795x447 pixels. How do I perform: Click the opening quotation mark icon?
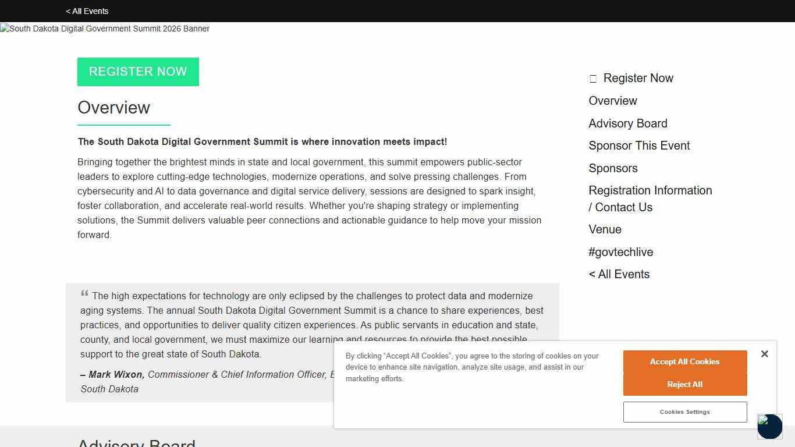tap(84, 294)
